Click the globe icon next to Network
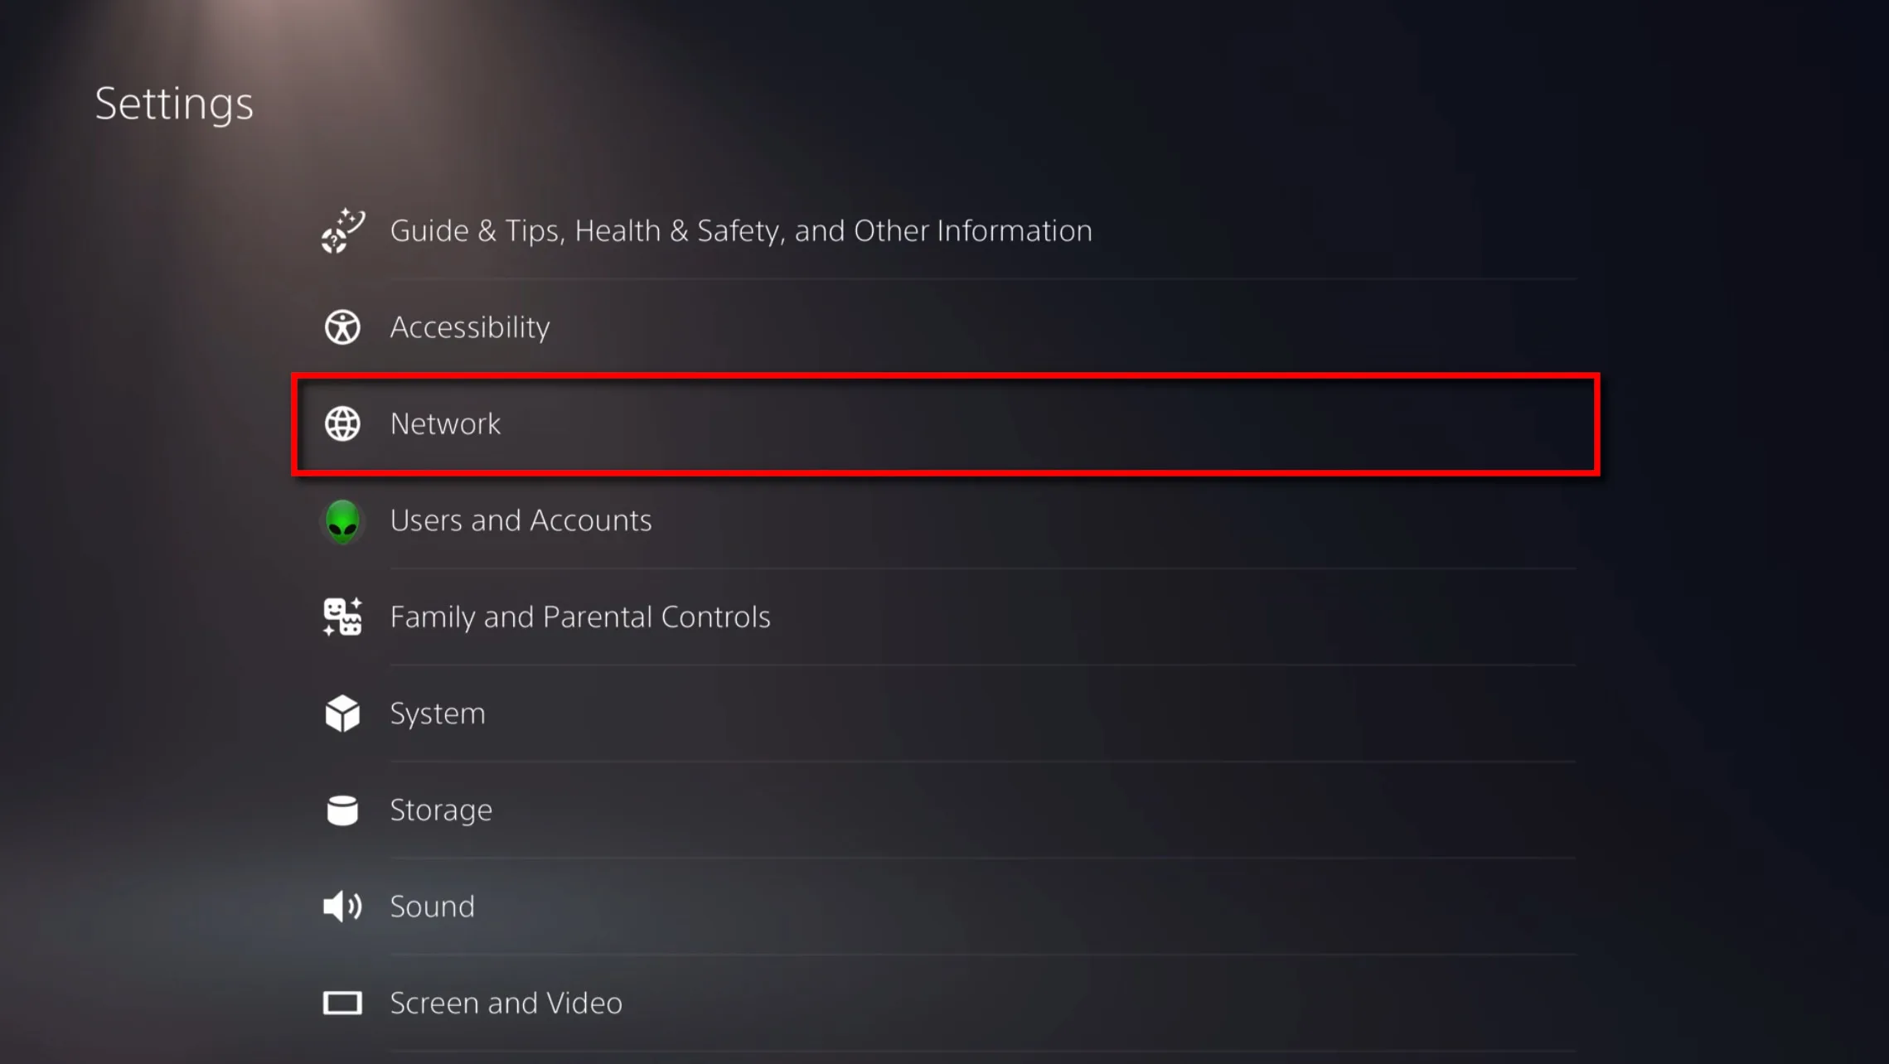The image size is (1889, 1064). coord(341,423)
